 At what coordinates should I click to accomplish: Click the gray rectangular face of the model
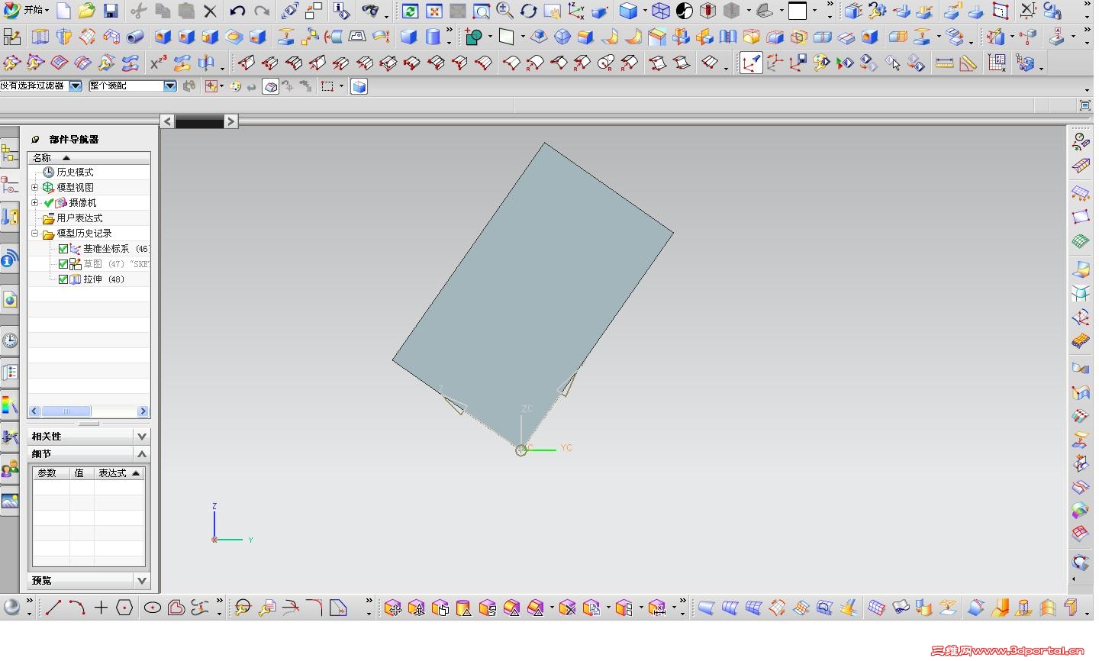(x=533, y=295)
